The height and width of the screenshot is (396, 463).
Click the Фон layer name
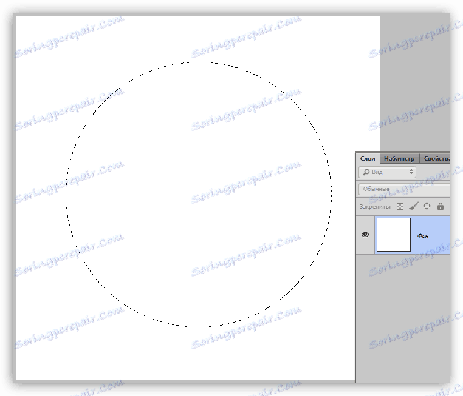[423, 236]
